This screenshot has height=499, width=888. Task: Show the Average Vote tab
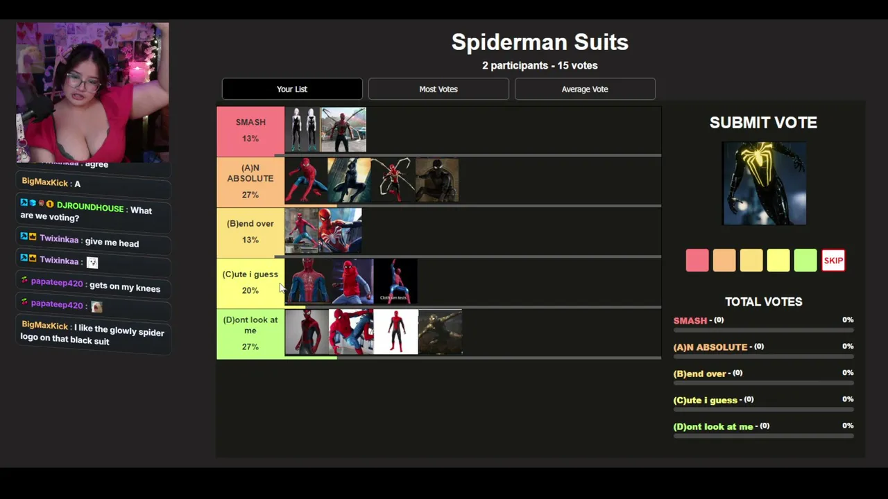pyautogui.click(x=585, y=89)
